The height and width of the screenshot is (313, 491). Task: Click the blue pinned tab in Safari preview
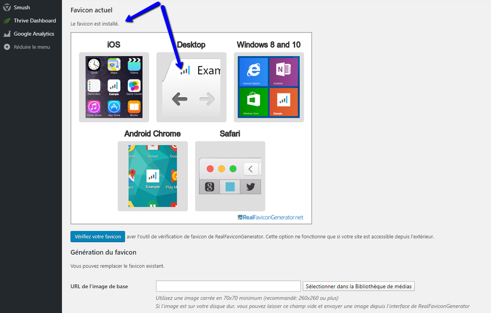(230, 187)
